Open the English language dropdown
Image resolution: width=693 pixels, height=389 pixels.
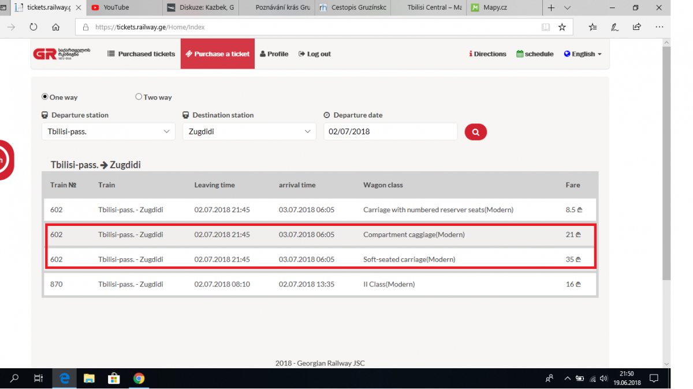coord(583,54)
